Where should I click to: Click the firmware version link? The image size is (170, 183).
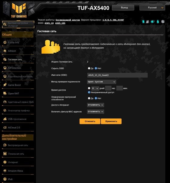(113, 20)
